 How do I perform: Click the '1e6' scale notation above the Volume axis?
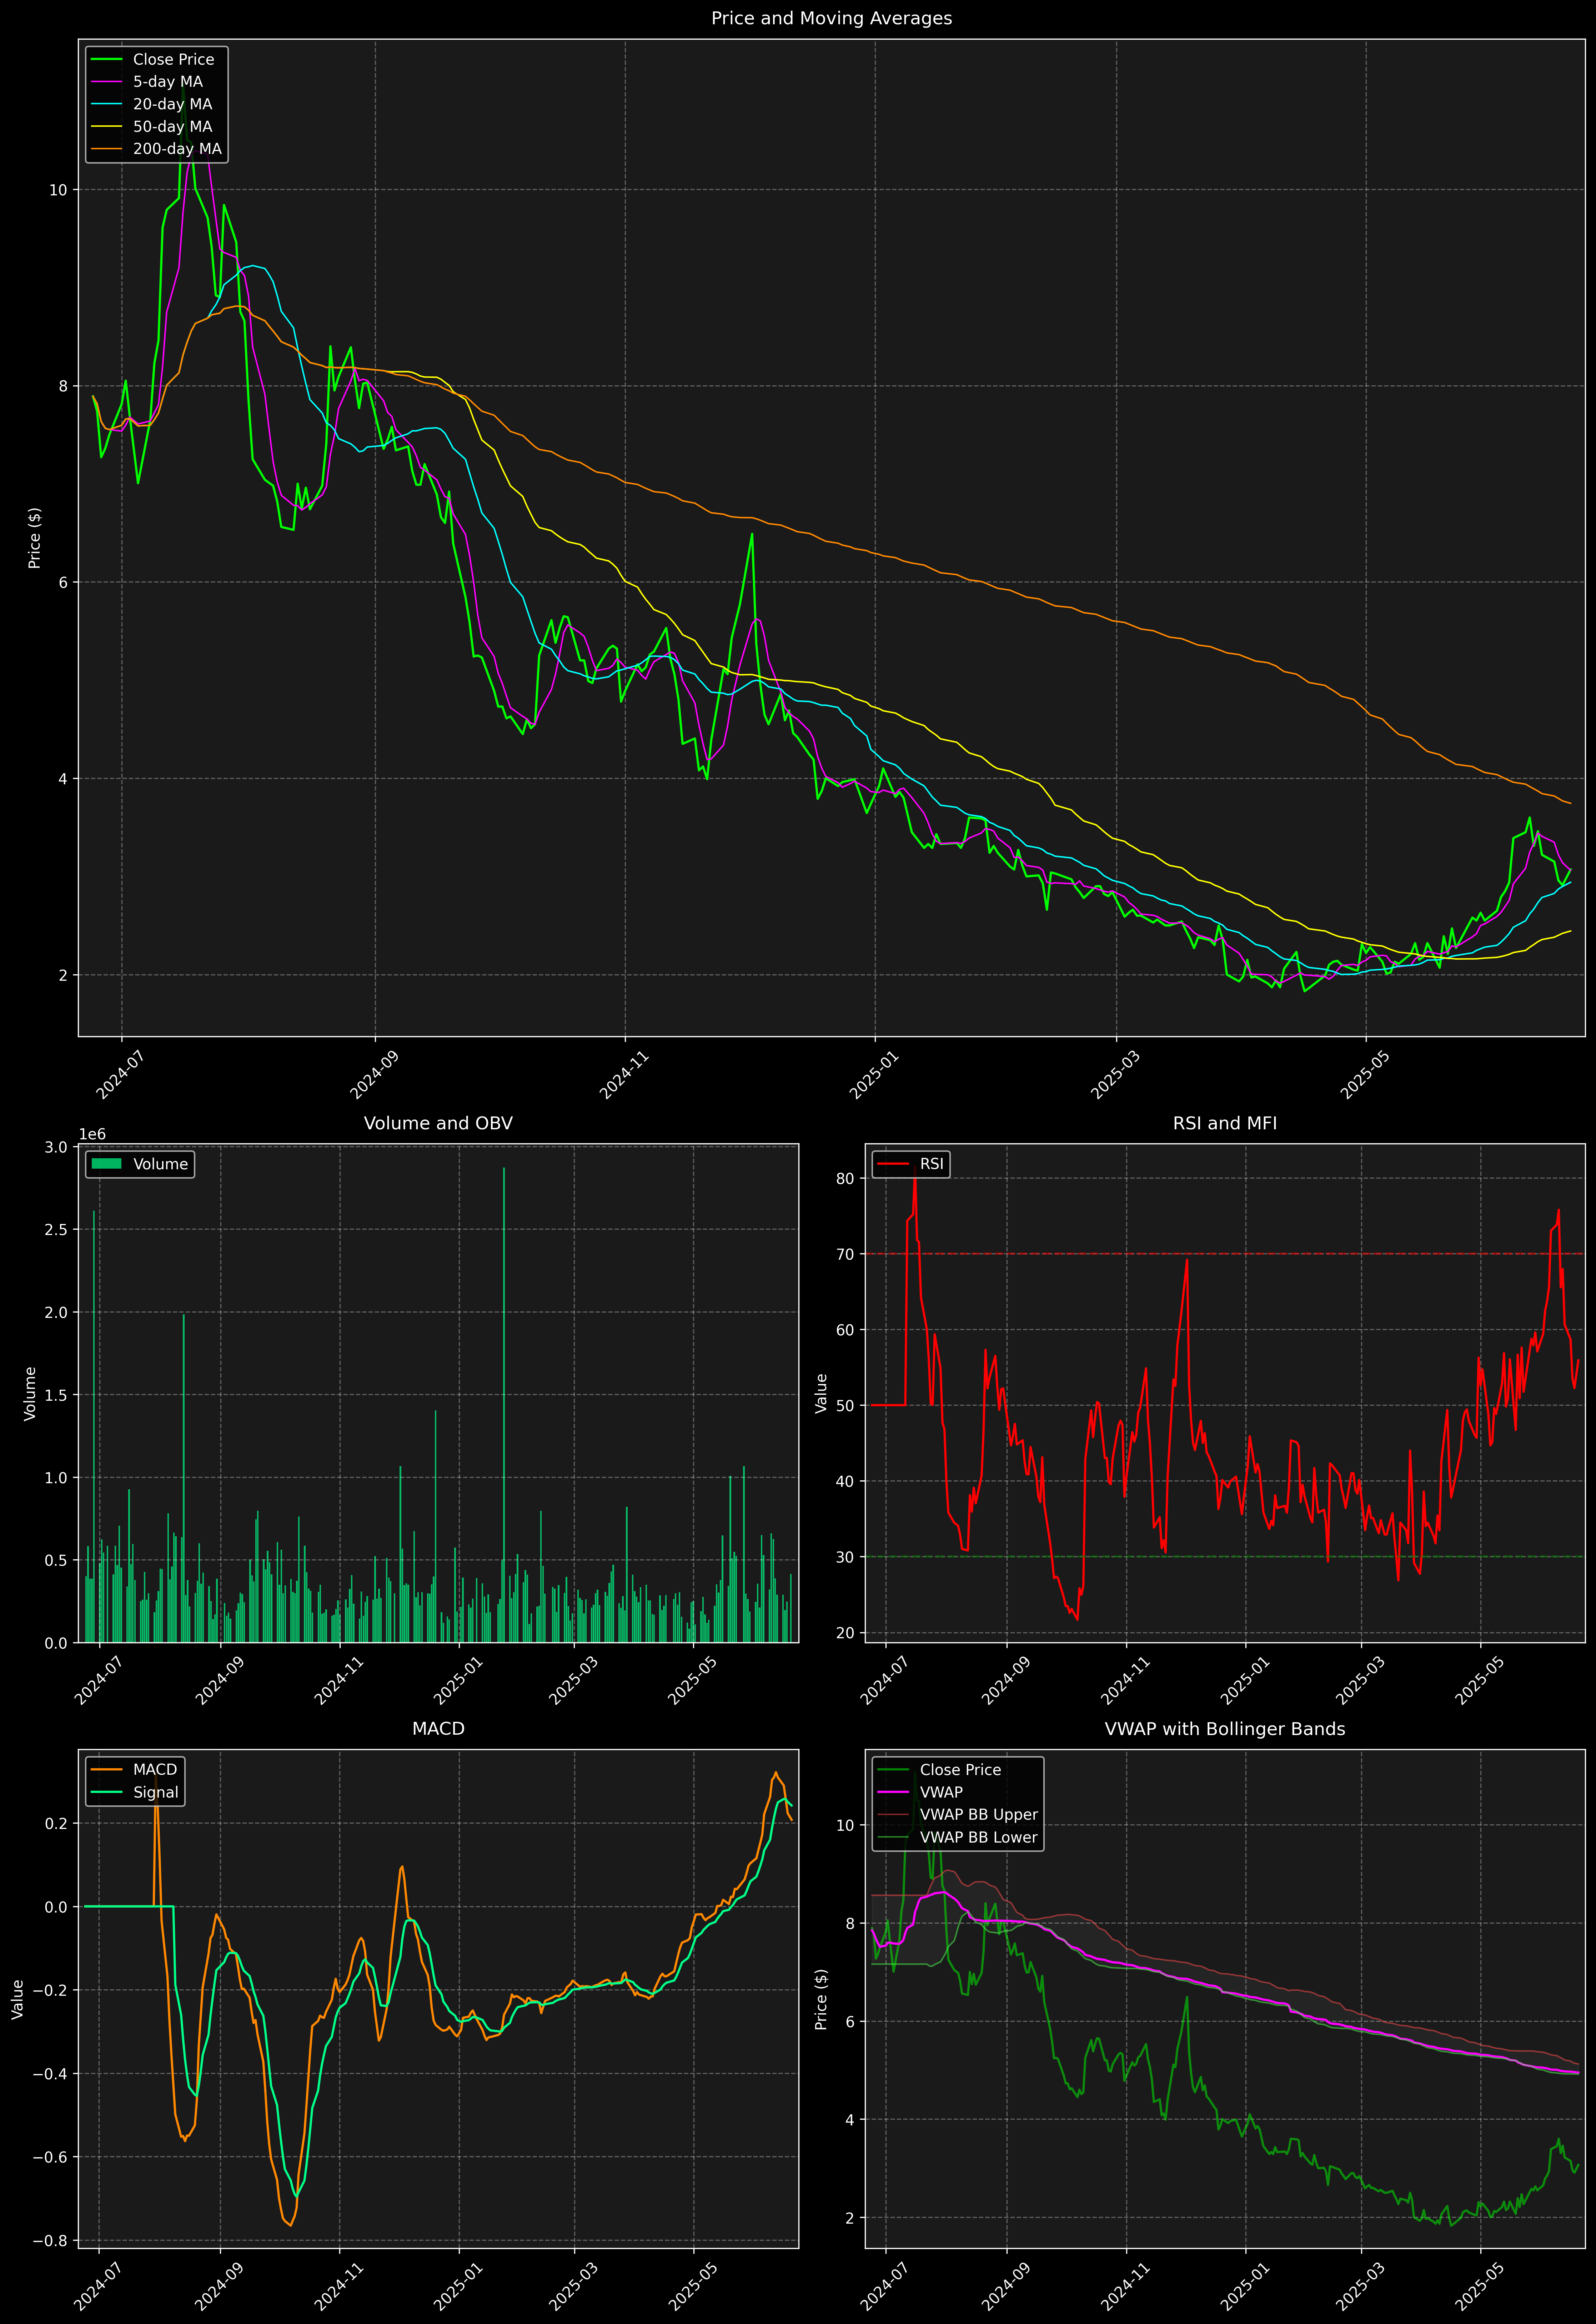click(x=92, y=1134)
